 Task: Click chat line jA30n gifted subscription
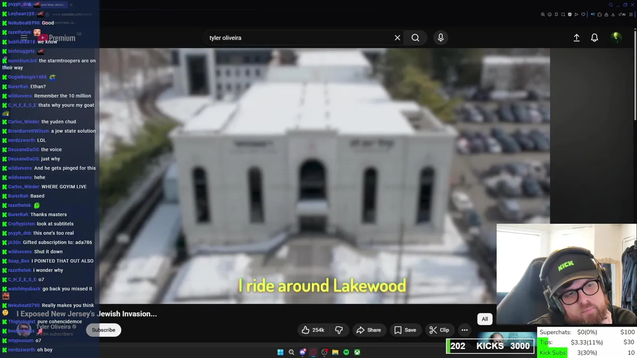pyautogui.click(x=47, y=243)
